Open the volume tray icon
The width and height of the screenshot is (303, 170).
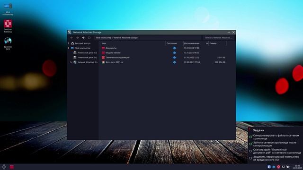(x=288, y=167)
